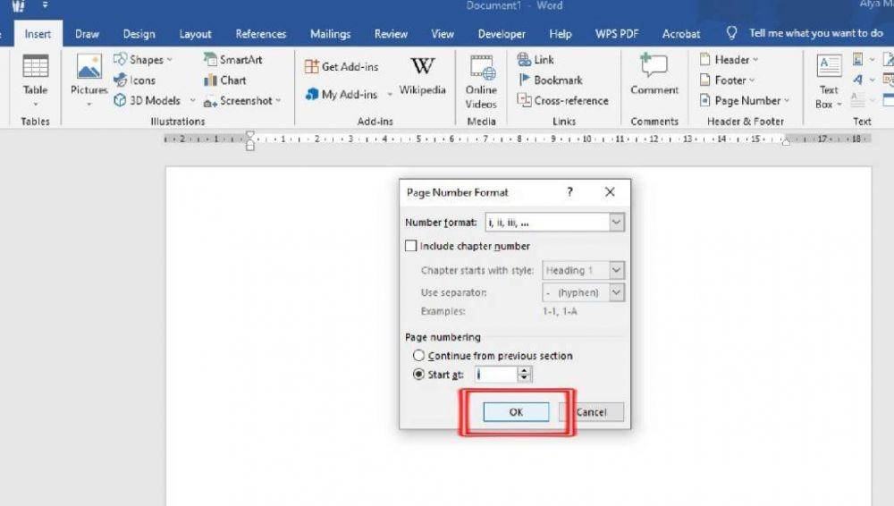Viewport: 894px width, 506px height.
Task: Open the Page Number Format help button
Action: pyautogui.click(x=569, y=192)
